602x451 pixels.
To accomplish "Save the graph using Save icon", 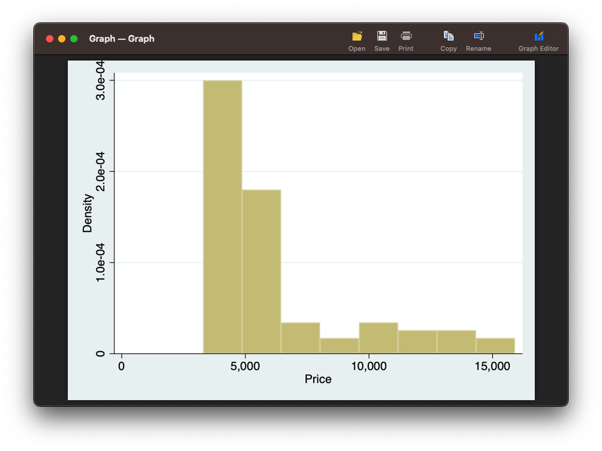I will (x=382, y=36).
